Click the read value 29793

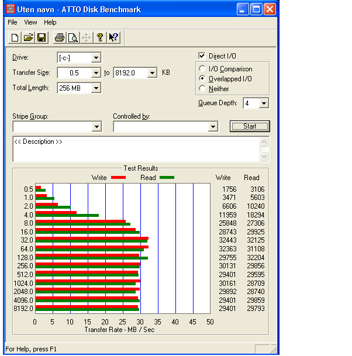[256, 308]
